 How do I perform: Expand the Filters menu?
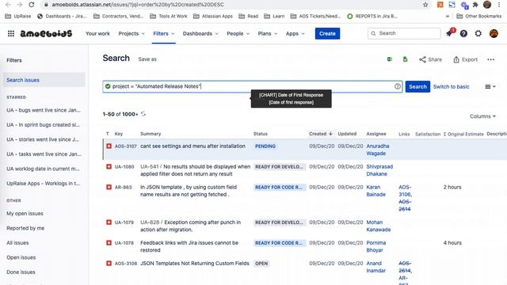coord(164,33)
